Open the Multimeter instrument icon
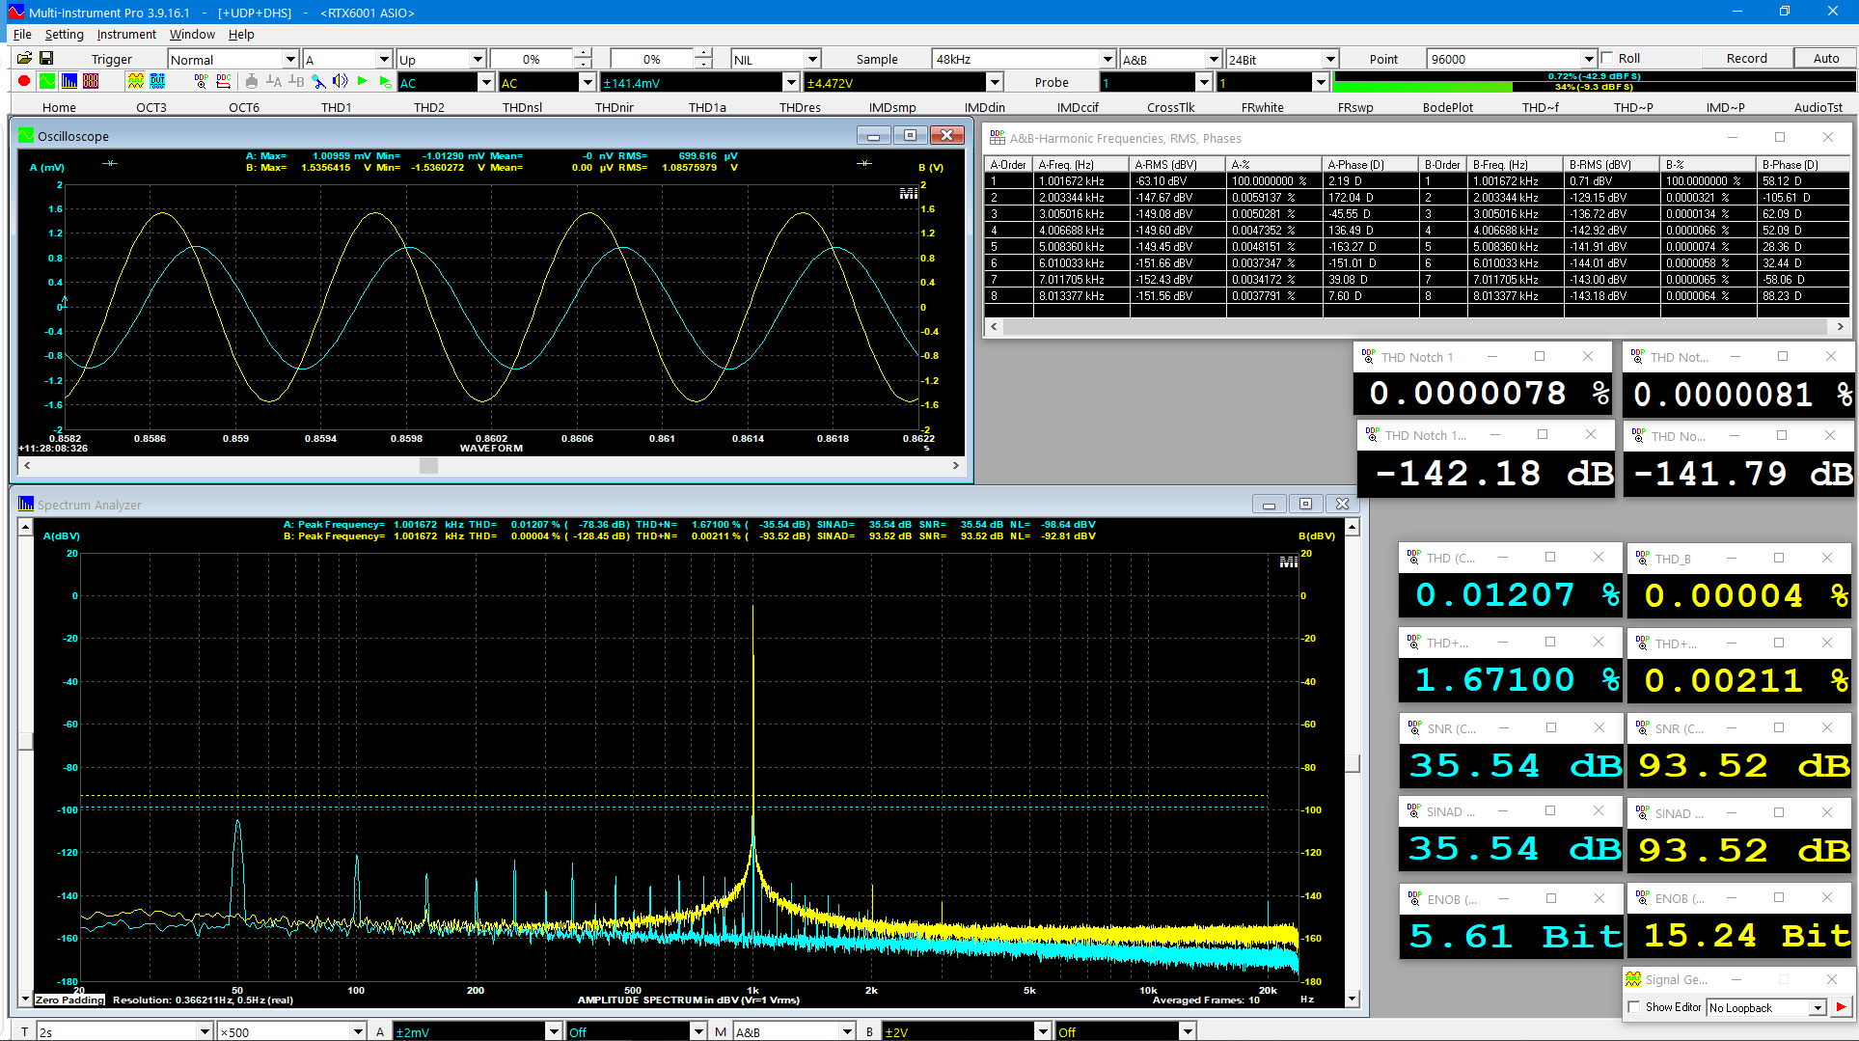 tap(91, 81)
